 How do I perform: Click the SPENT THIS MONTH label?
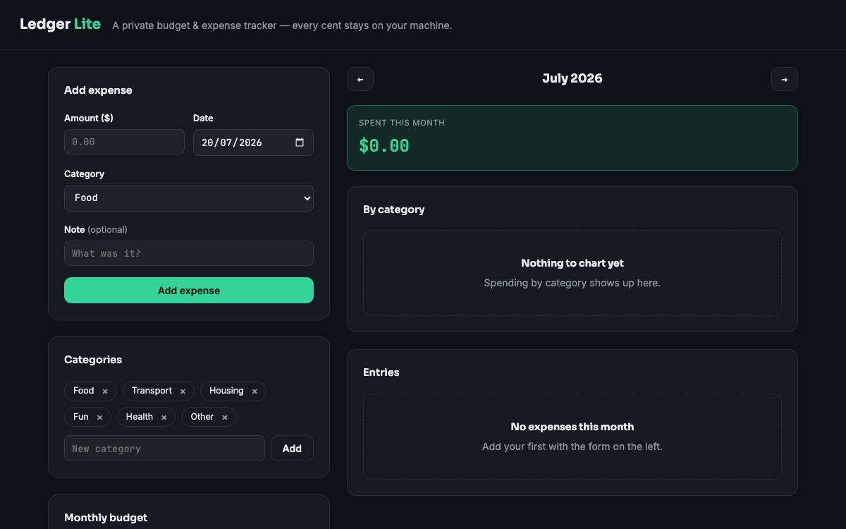click(x=402, y=123)
